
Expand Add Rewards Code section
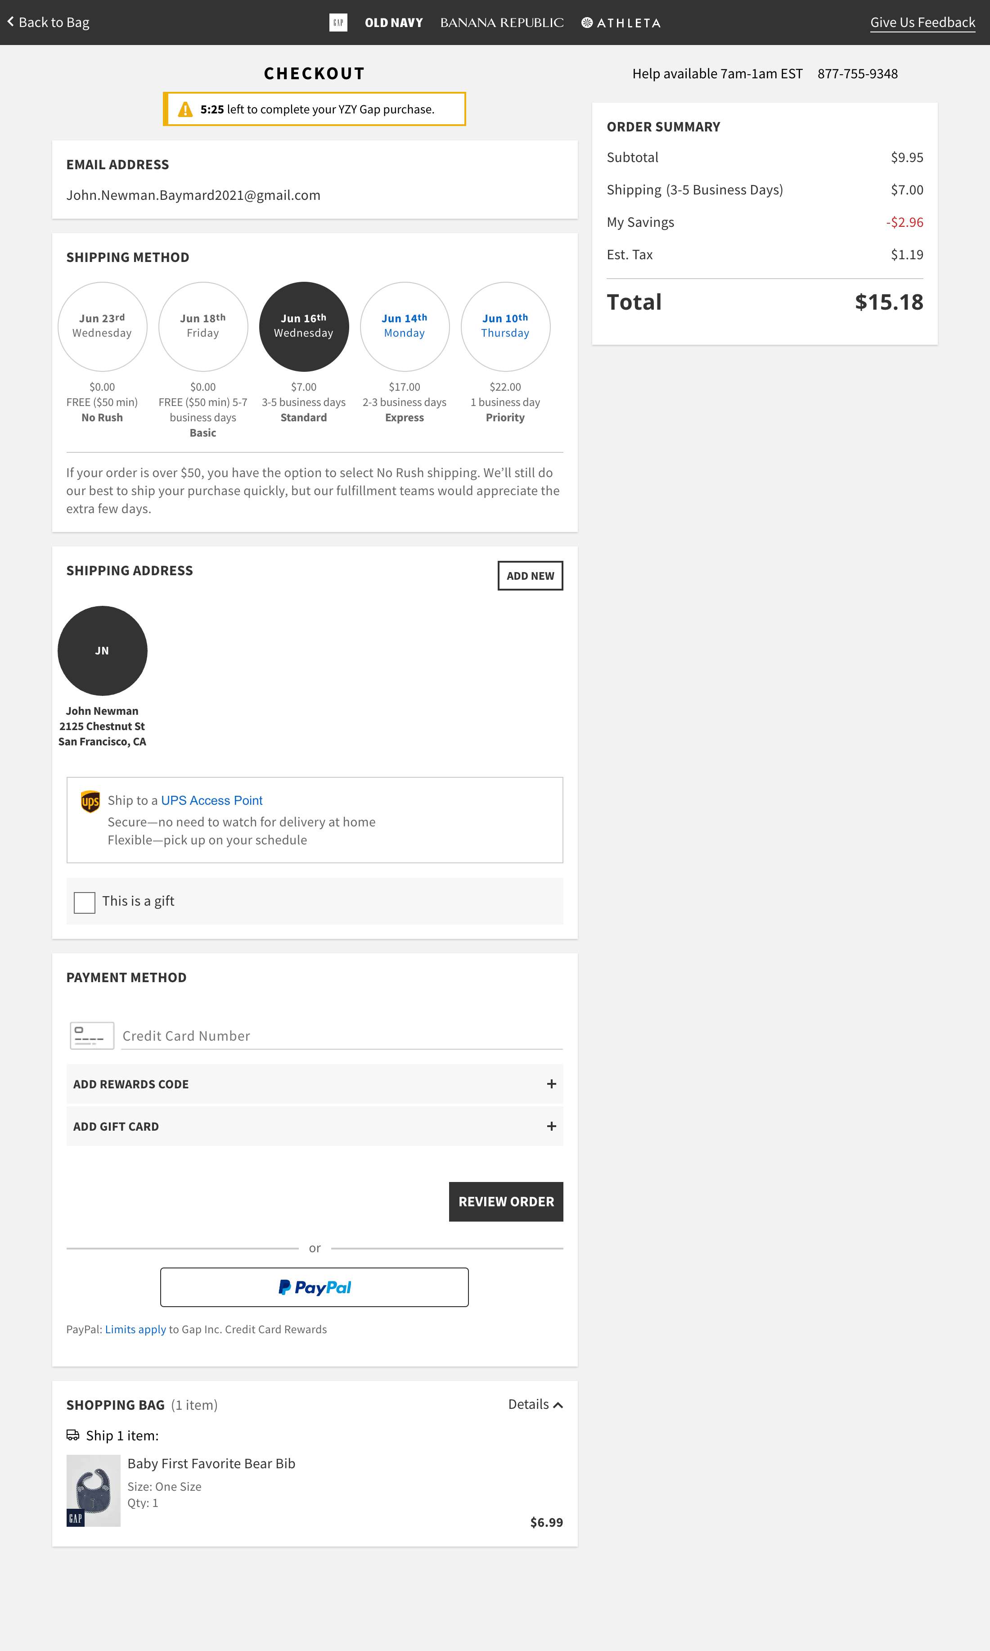click(551, 1084)
